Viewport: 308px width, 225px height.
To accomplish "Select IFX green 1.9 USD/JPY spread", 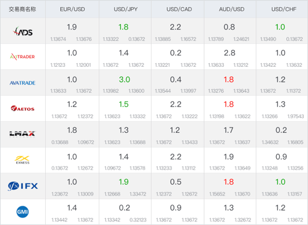I will [123, 182].
